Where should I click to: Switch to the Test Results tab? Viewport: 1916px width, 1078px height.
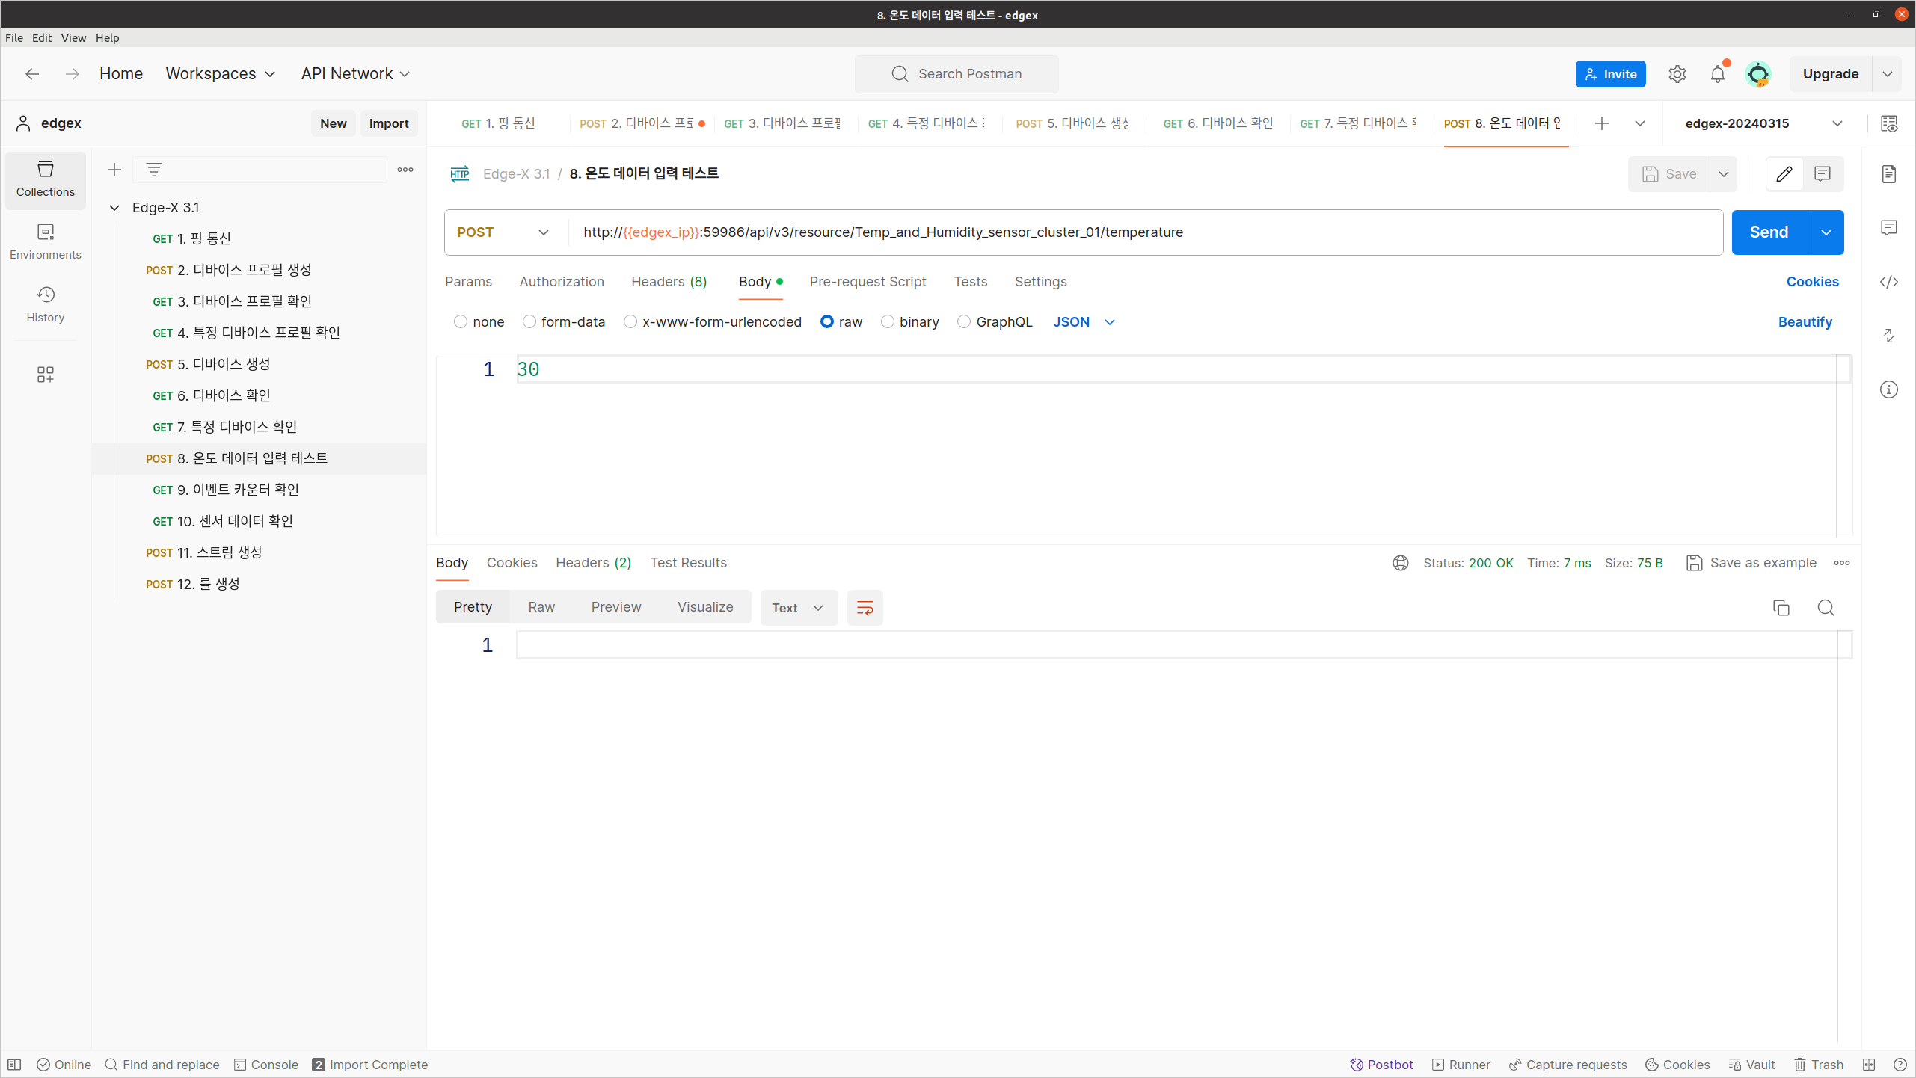(689, 563)
